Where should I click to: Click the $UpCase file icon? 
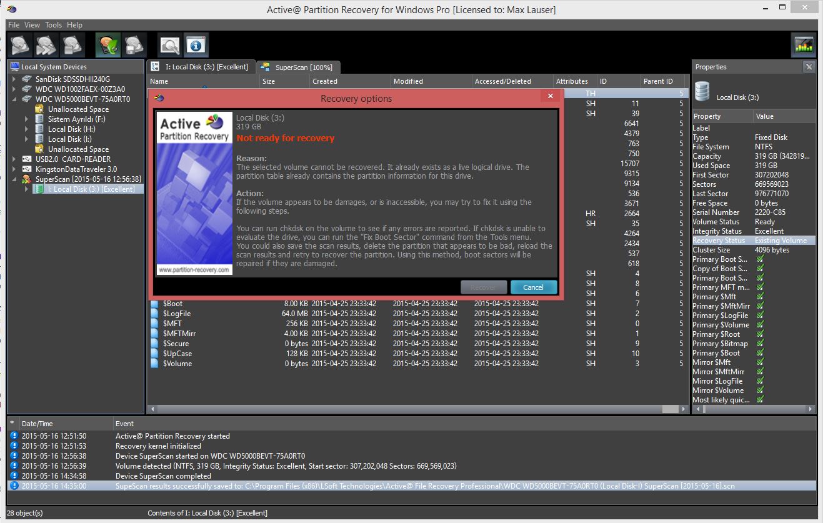(x=155, y=354)
